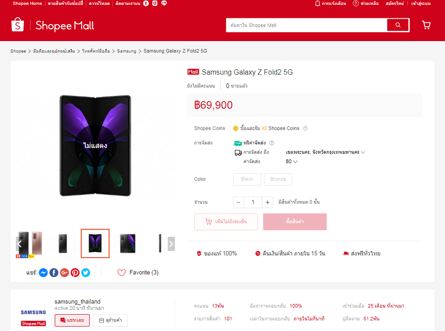Show next product thumbnails with right arrow

[171, 243]
